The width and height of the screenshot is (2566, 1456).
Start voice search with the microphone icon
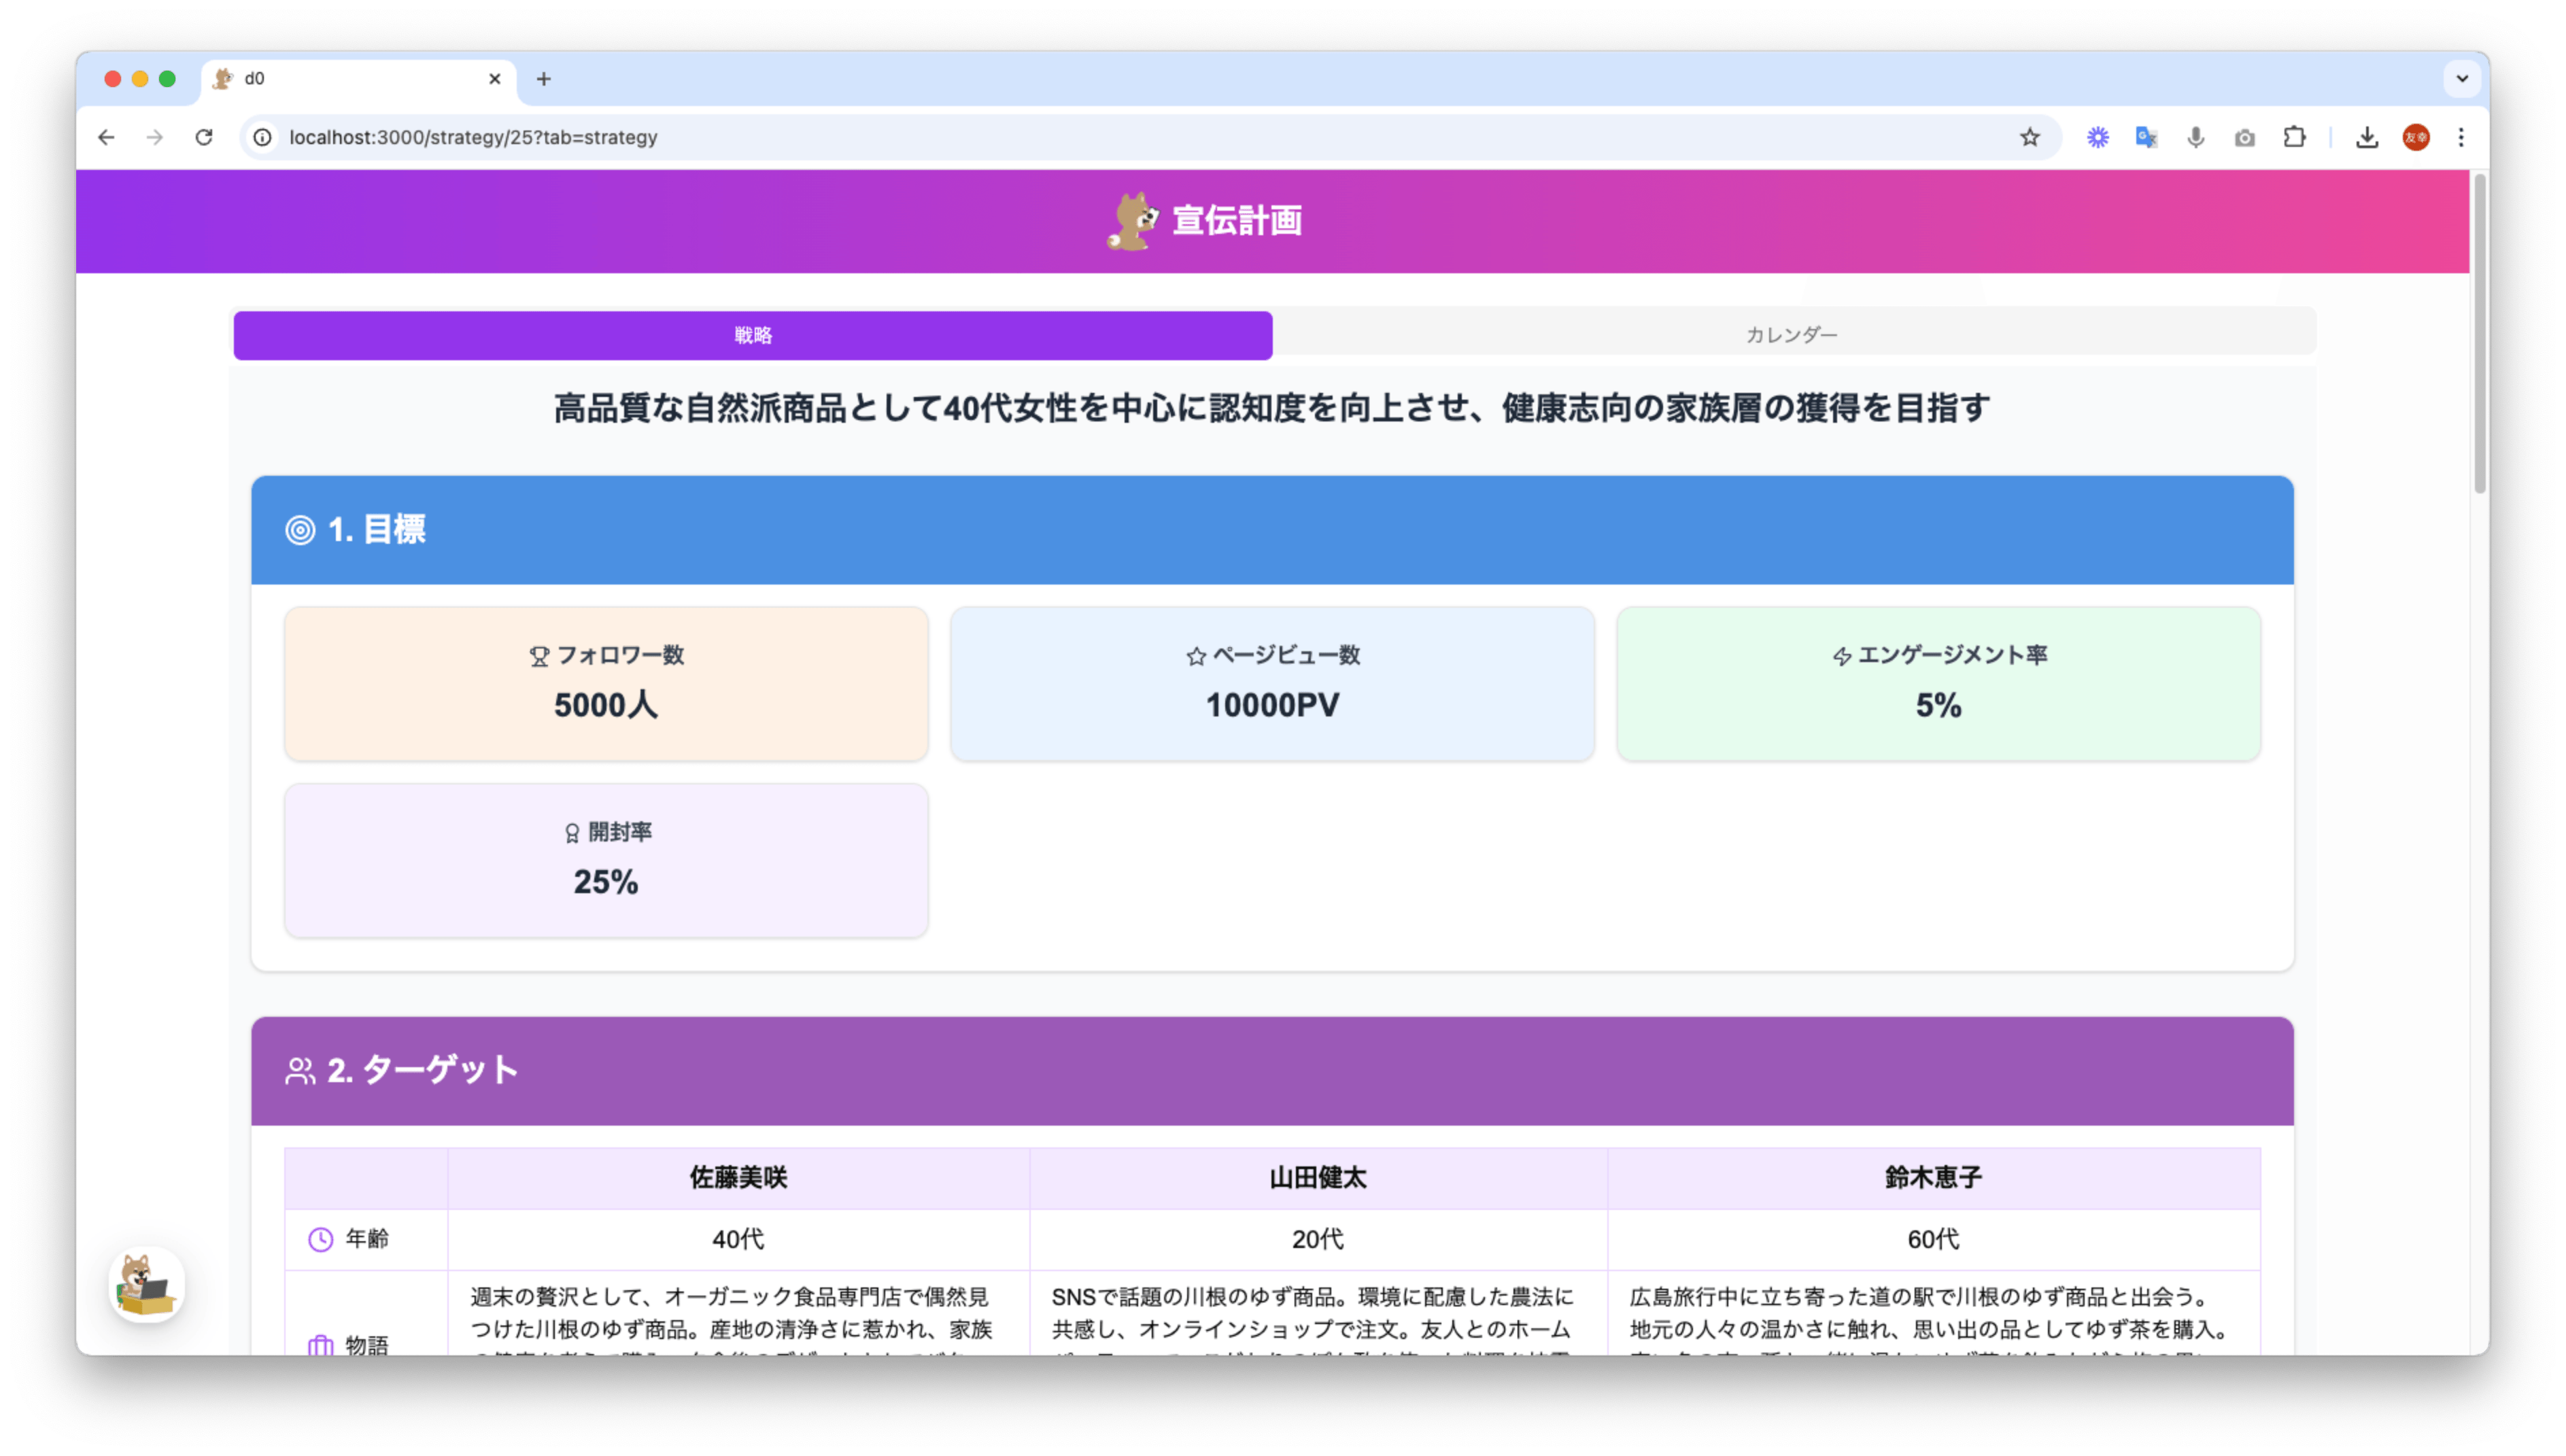tap(2195, 137)
